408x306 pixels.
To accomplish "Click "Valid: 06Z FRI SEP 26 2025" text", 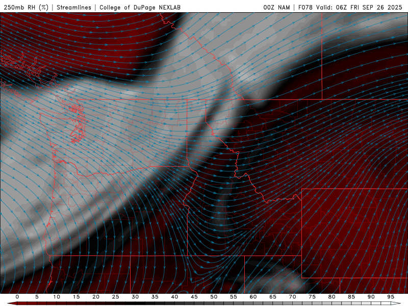I will (x=359, y=7).
